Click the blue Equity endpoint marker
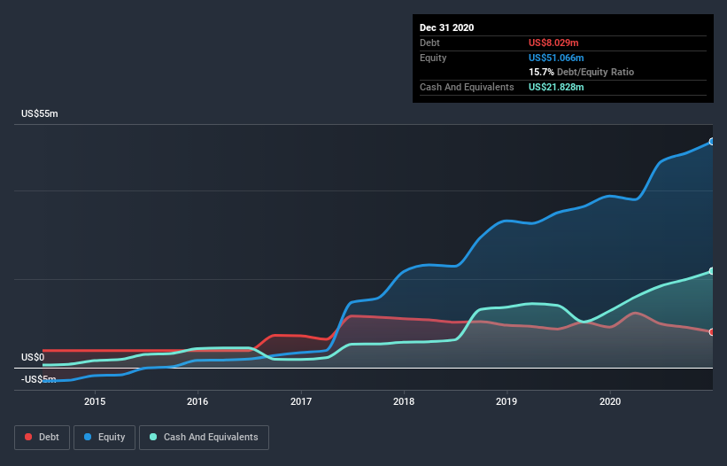 pos(712,142)
